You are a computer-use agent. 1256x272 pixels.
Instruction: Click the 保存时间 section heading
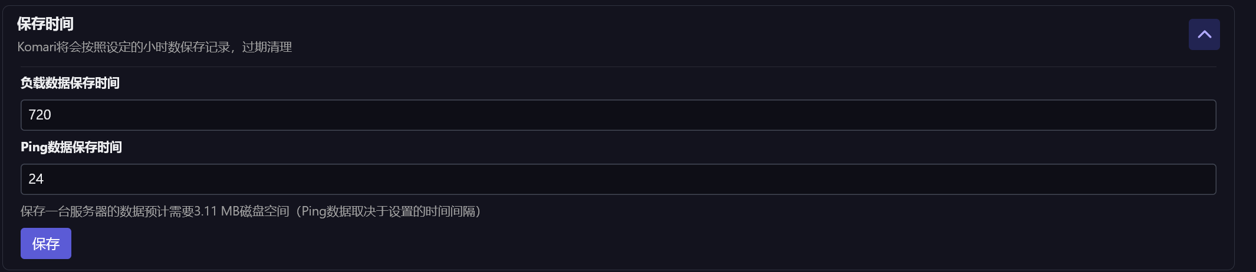click(x=45, y=24)
